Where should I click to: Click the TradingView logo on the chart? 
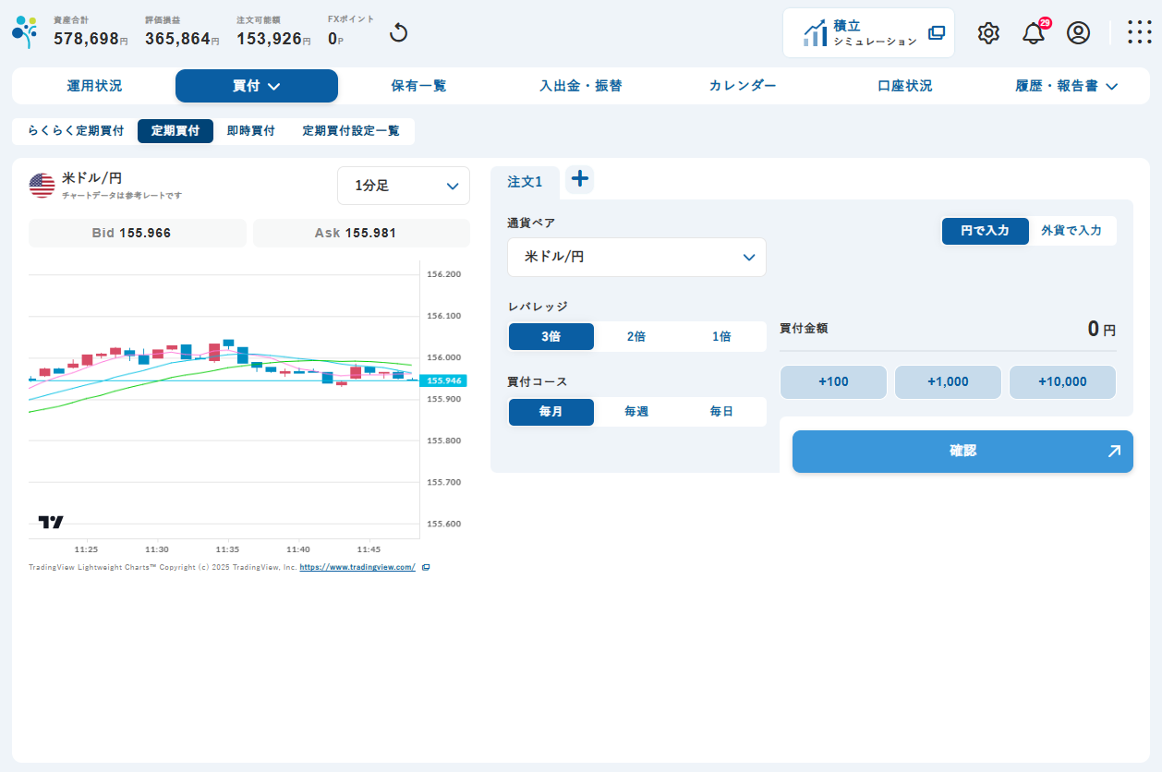click(51, 522)
